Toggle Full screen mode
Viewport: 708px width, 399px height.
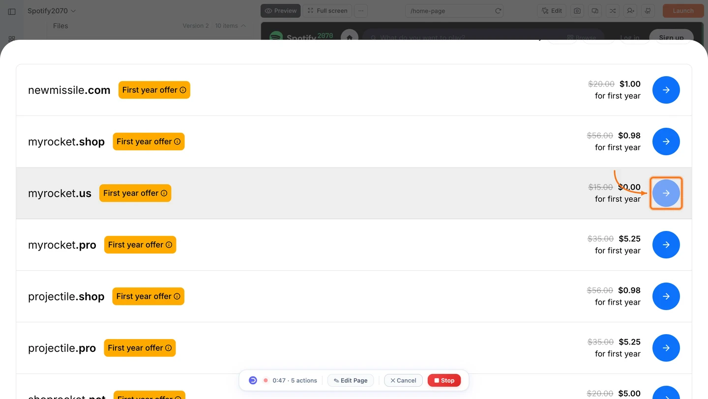tap(327, 10)
